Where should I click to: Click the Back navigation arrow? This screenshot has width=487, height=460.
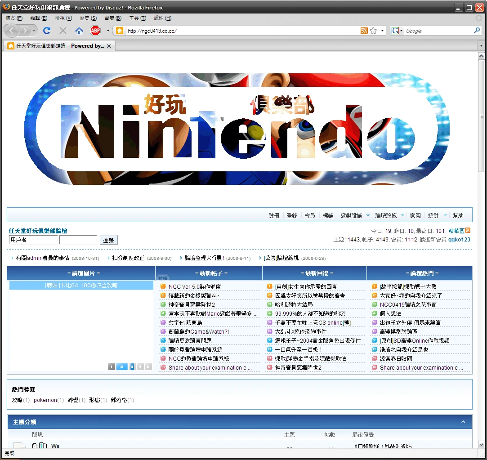point(12,31)
